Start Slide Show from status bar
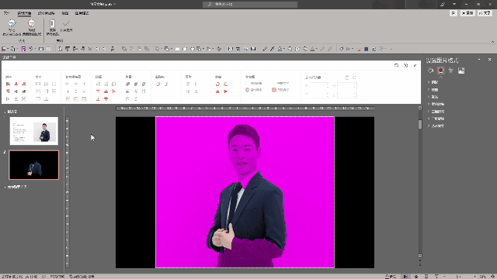 pos(436,277)
